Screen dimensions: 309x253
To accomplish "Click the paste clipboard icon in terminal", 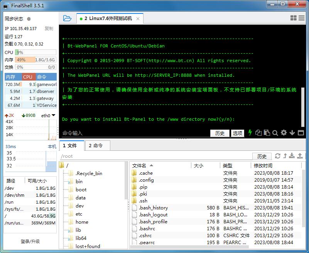I will point(267,133).
